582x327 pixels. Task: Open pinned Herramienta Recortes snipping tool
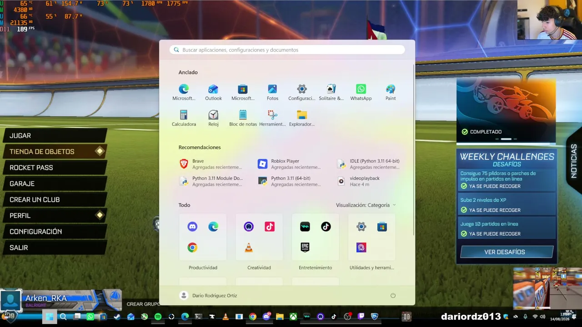pyautogui.click(x=272, y=118)
